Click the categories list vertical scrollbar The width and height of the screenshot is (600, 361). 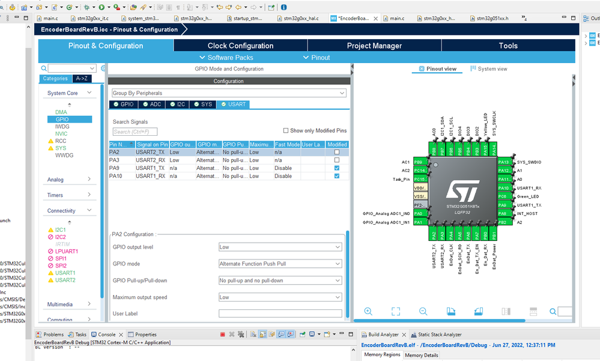click(102, 192)
